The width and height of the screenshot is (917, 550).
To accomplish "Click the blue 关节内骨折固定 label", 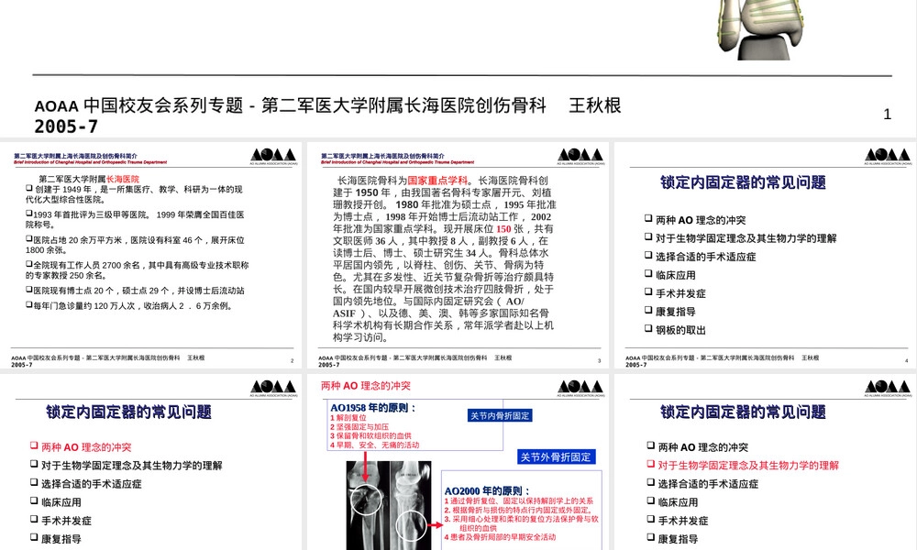I will (x=500, y=415).
